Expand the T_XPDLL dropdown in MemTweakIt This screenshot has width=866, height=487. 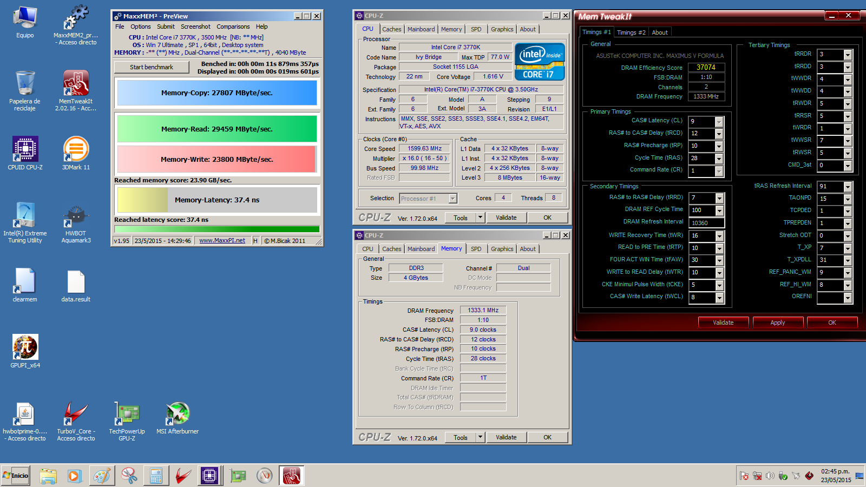(848, 260)
